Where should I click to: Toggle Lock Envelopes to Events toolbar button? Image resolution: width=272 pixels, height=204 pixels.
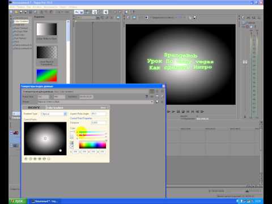click(95, 12)
